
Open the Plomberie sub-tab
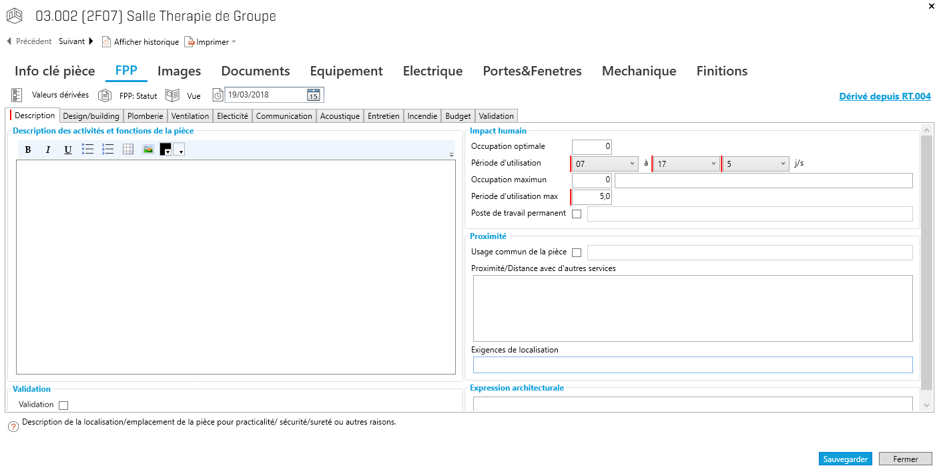[145, 116]
